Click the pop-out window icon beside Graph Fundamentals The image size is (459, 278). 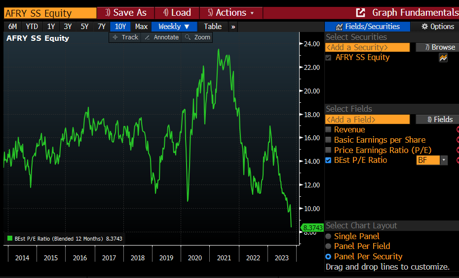pyautogui.click(x=360, y=12)
